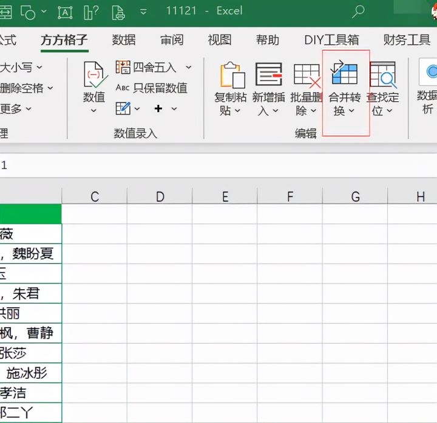Click the 只保留数值 button
This screenshot has height=423, width=437.
coord(151,88)
